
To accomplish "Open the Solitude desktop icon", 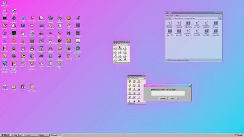I will pyautogui.click(x=50, y=57).
